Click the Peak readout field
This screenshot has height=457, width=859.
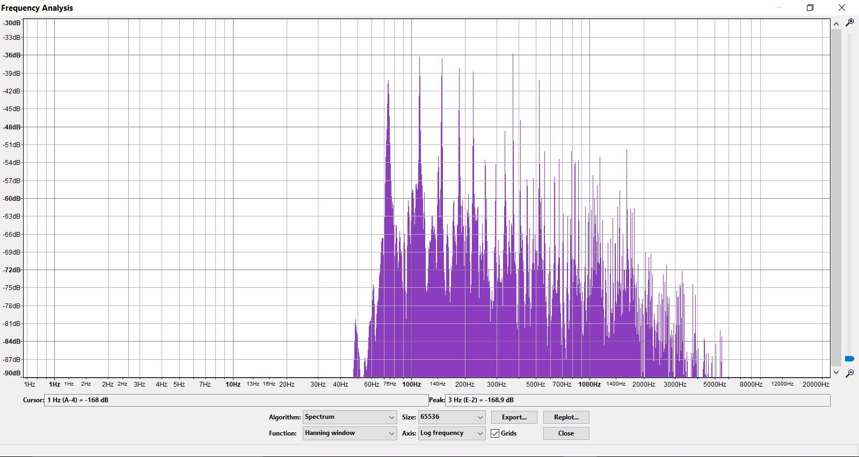[638, 400]
